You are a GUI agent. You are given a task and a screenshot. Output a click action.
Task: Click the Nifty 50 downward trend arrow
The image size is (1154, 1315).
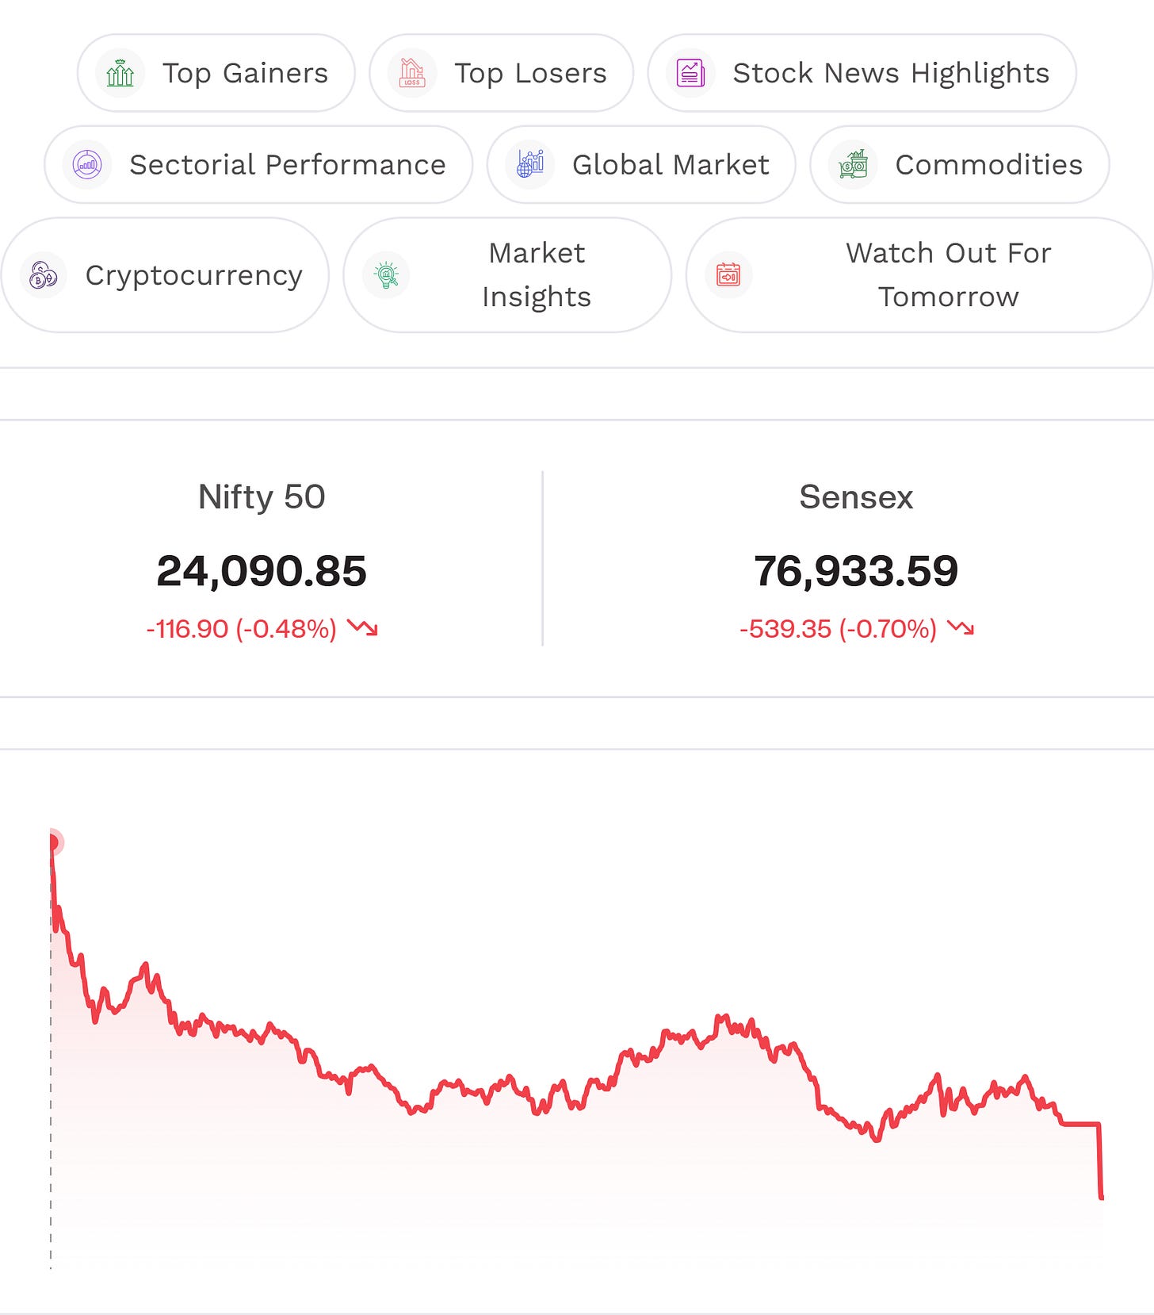(x=363, y=628)
